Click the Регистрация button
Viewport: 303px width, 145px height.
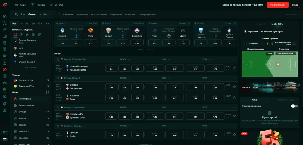pos(278,5)
